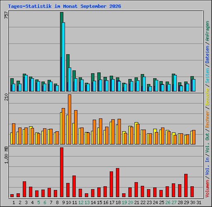Select x-axis day label '21'

(x=137, y=202)
